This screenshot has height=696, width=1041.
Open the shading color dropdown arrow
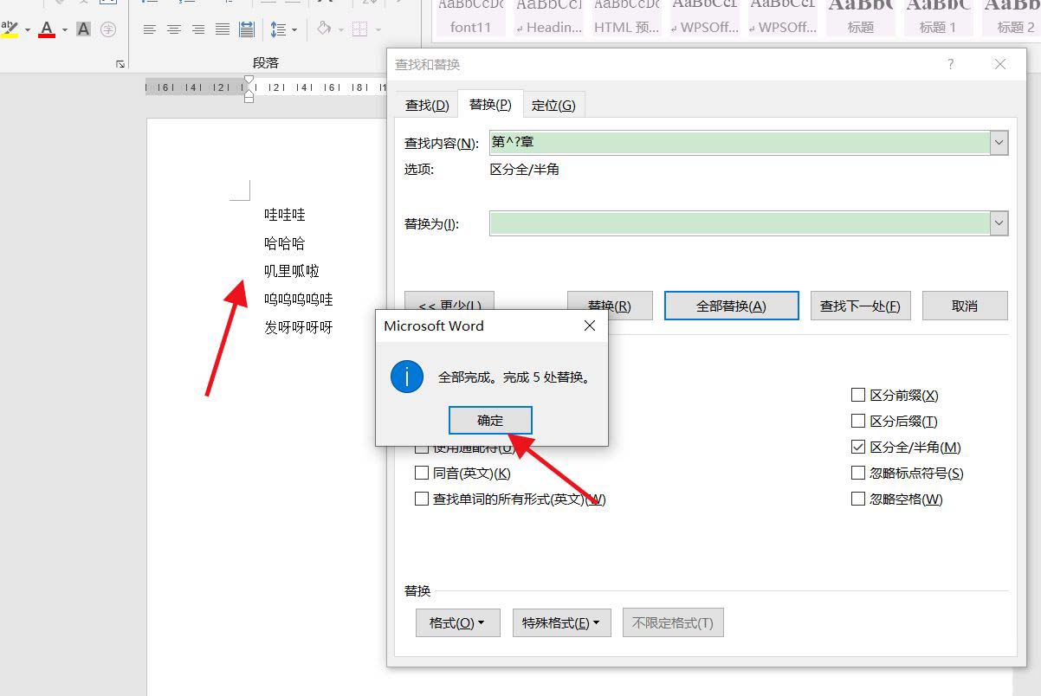[x=341, y=29]
